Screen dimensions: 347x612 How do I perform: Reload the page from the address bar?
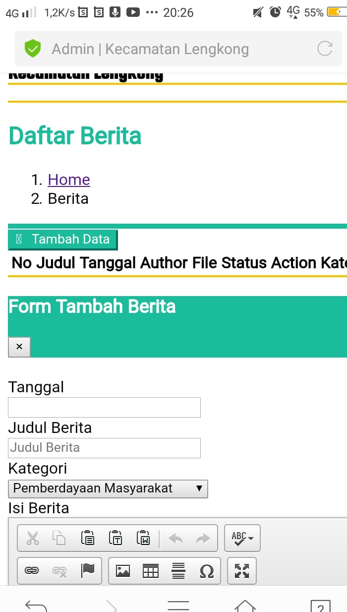[x=325, y=49]
